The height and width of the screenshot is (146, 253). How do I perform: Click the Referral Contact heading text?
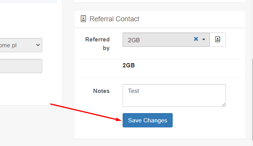click(114, 19)
